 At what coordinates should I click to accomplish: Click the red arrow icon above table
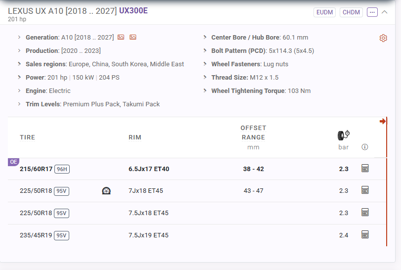tap(382, 121)
